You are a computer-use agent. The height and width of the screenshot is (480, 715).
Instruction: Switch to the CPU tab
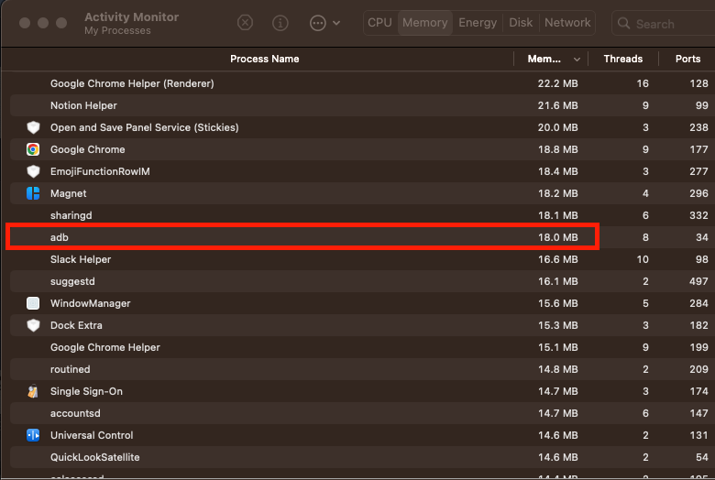click(379, 22)
